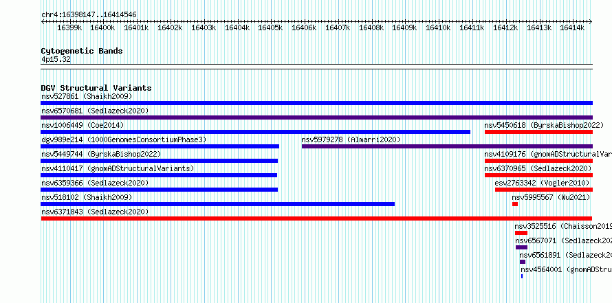612x303 pixels.
Task: Click the 16413k ruler position
Action: coord(539,27)
